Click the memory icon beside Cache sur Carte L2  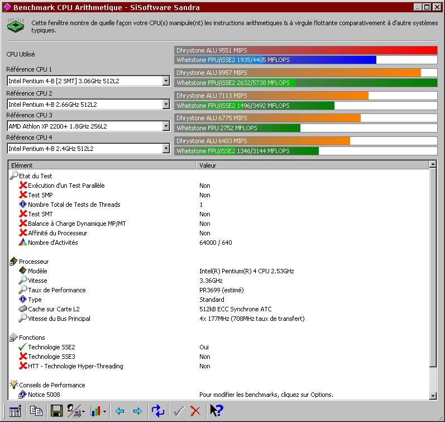[23, 309]
